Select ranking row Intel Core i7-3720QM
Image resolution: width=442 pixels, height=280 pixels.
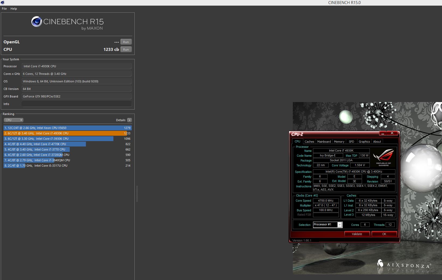pyautogui.click(x=67, y=155)
